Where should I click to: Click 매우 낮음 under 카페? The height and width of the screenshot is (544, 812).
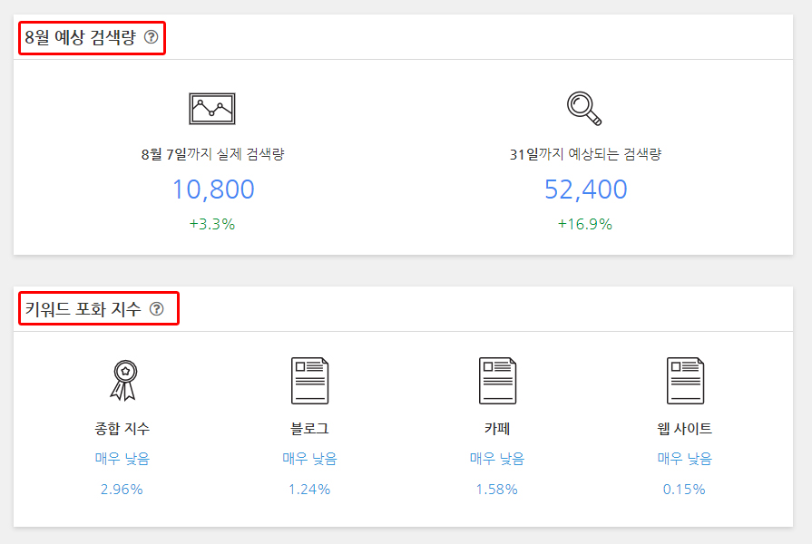(497, 459)
